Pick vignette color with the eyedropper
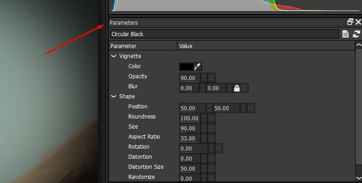Image resolution: width=362 pixels, height=183 pixels. click(198, 67)
